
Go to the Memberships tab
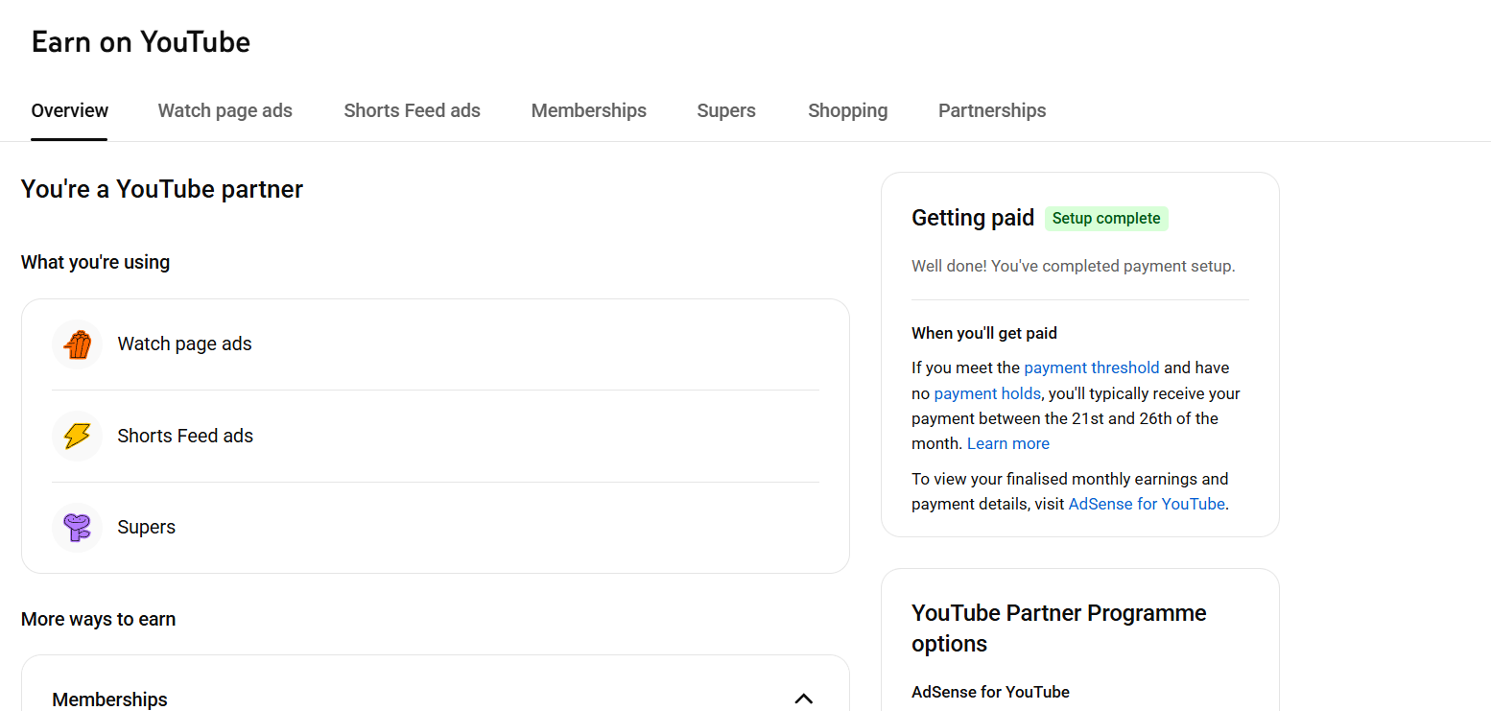pos(589,110)
